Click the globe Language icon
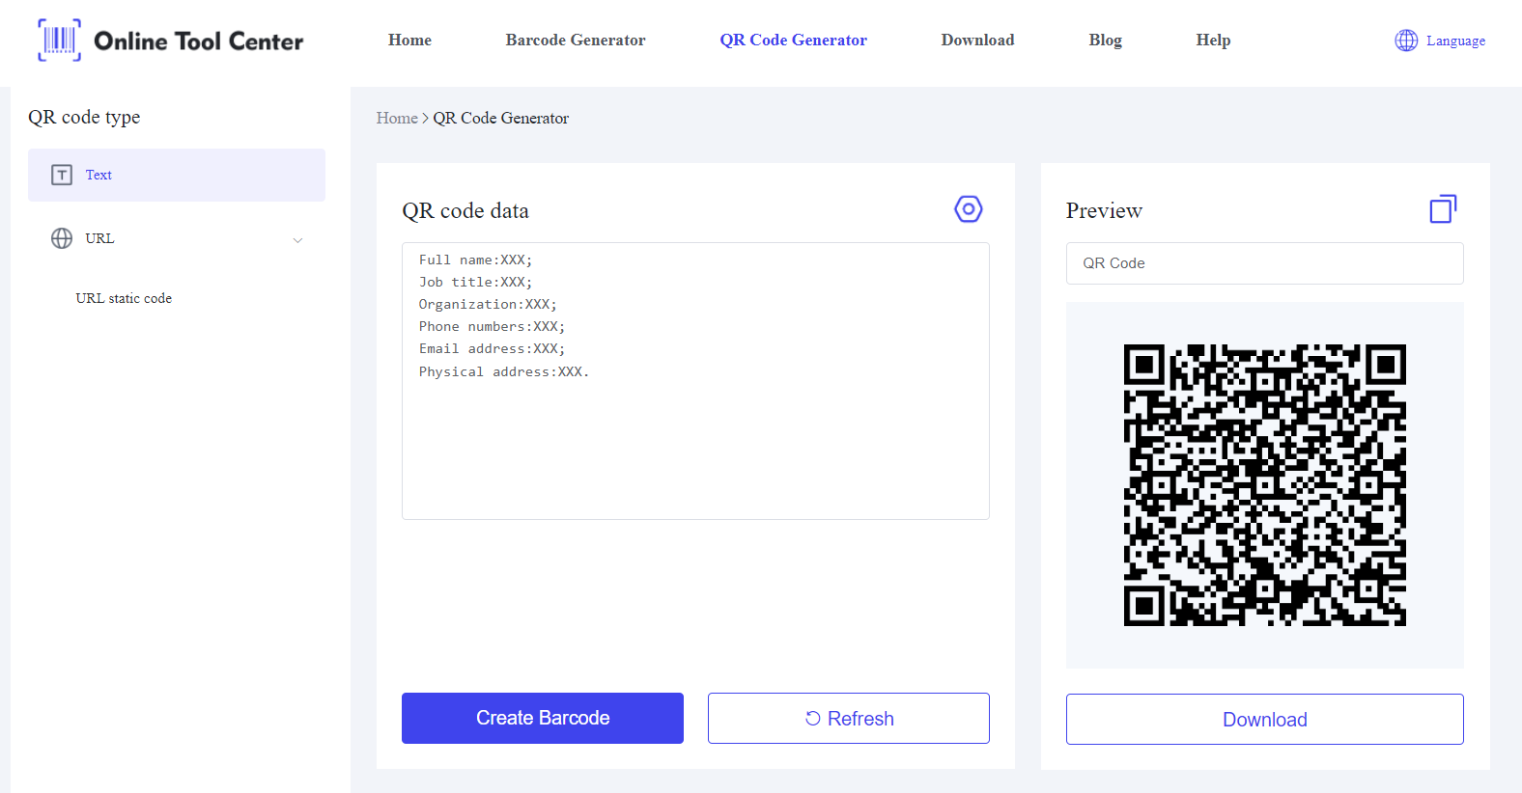Screen dimensions: 1522x793 (1406, 41)
